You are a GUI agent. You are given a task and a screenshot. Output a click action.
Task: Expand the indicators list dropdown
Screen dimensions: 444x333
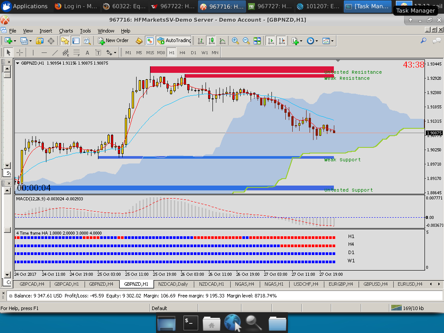coord(297,40)
